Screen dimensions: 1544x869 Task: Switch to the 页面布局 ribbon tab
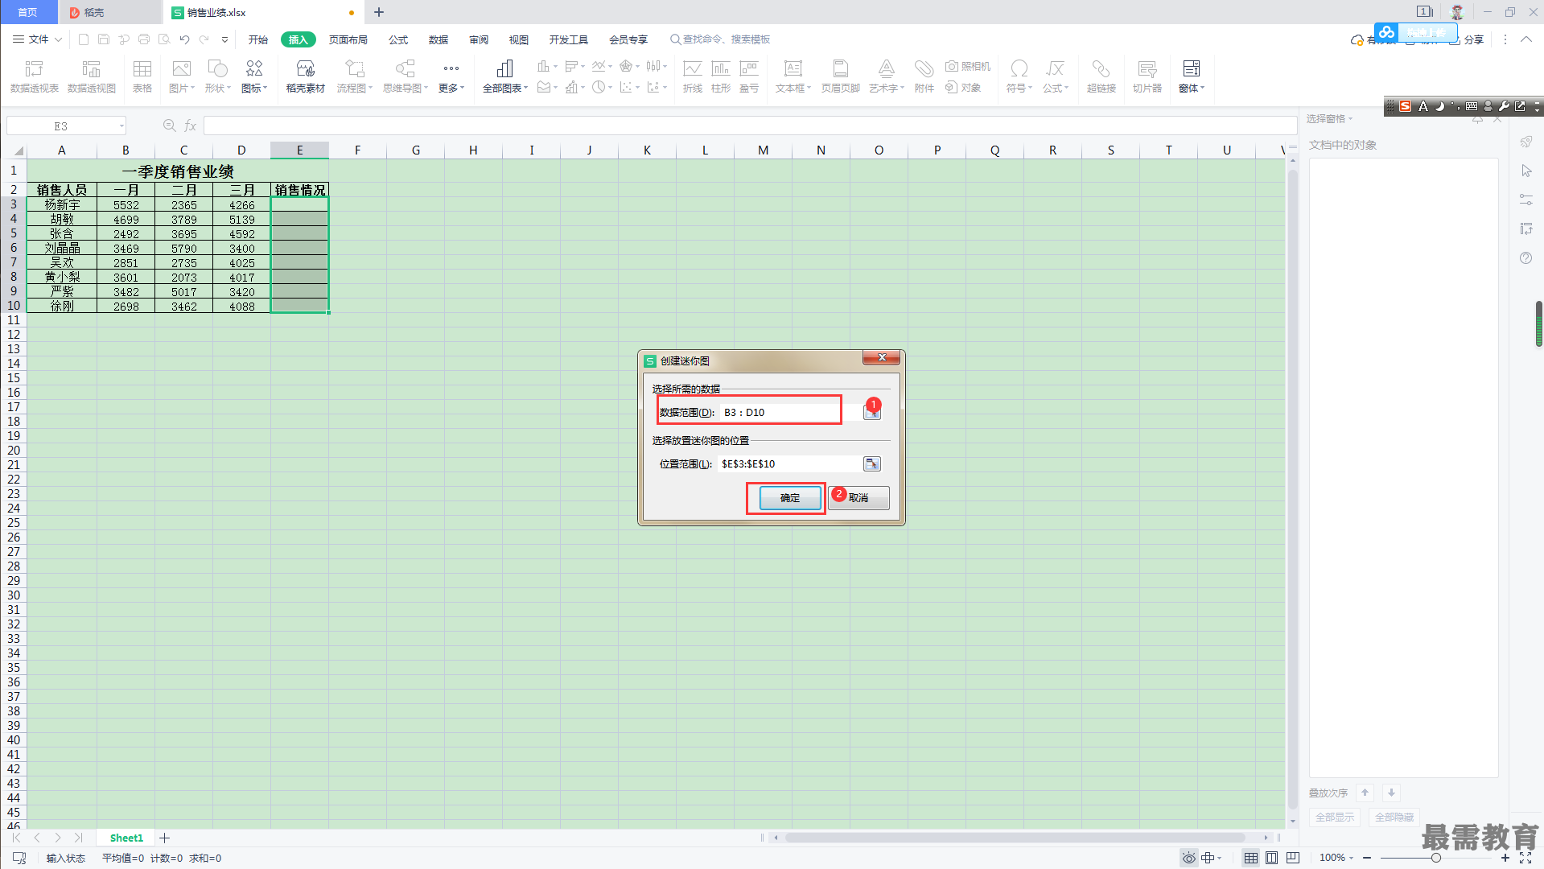[348, 39]
